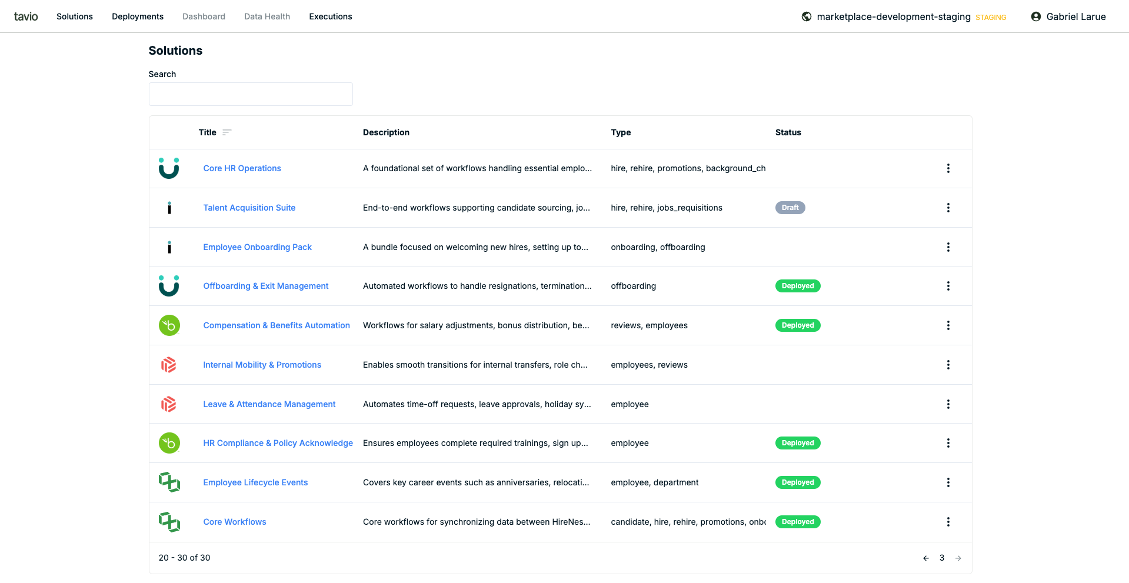Open actions menu for Offboarding & Exit Management

pos(948,286)
